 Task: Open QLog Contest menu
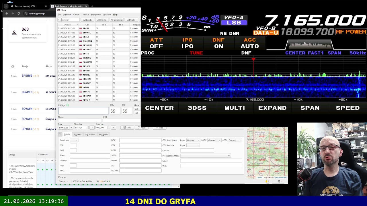pyautogui.click(x=77, y=15)
